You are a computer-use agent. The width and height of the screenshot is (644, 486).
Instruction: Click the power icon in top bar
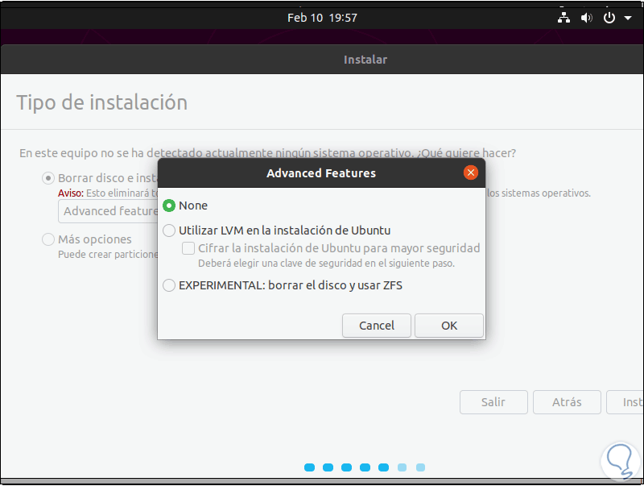click(609, 18)
